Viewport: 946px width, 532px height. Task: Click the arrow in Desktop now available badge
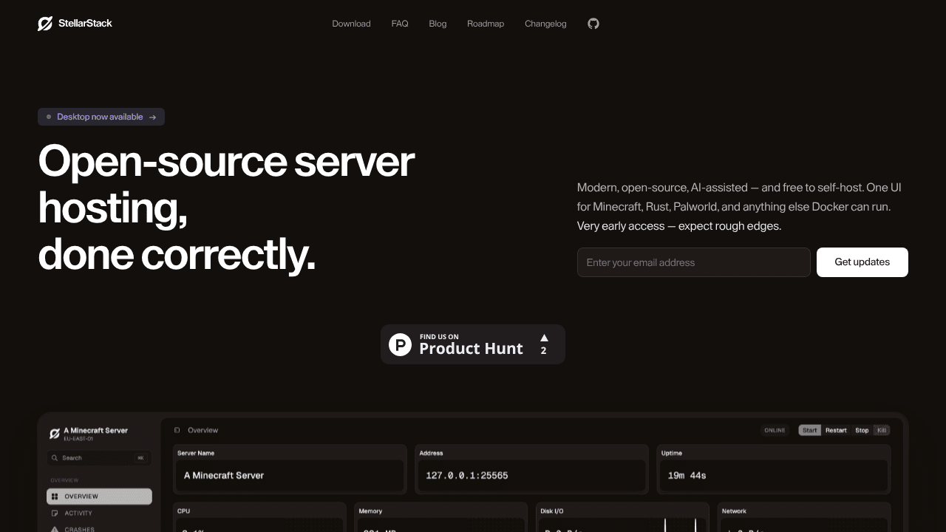pyautogui.click(x=152, y=117)
